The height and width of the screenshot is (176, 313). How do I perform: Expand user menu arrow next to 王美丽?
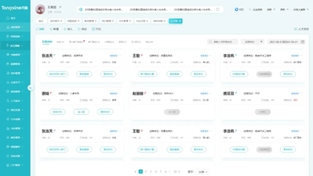pos(60,7)
